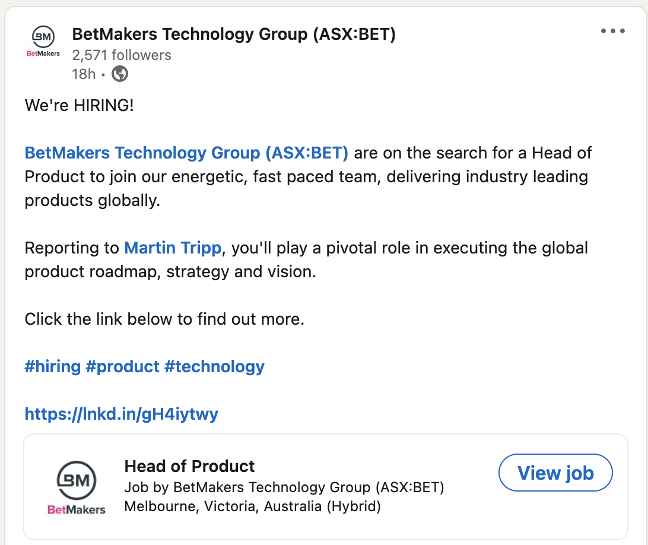Image resolution: width=648 pixels, height=545 pixels.
Task: Open the three-dot post options menu
Action: point(612,31)
